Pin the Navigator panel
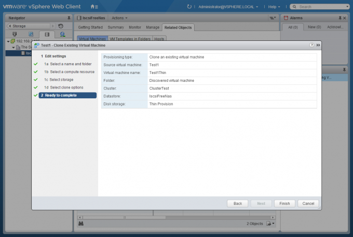This screenshot has width=353, height=237. coord(69,18)
